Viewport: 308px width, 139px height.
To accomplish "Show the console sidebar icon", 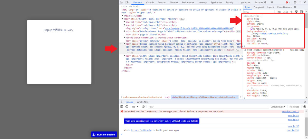I will pyautogui.click(x=122, y=107).
